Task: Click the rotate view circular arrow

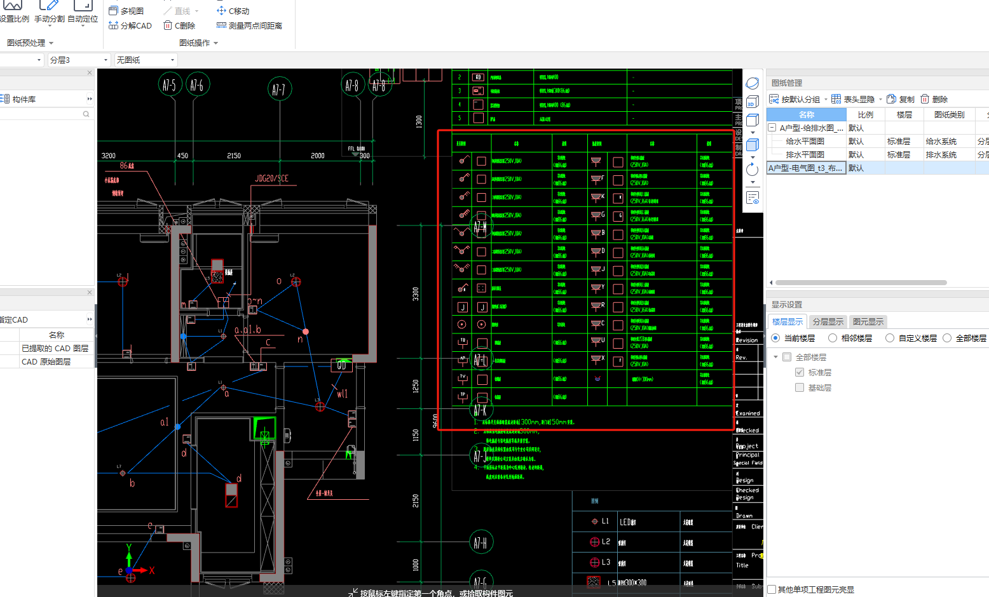Action: click(x=753, y=170)
